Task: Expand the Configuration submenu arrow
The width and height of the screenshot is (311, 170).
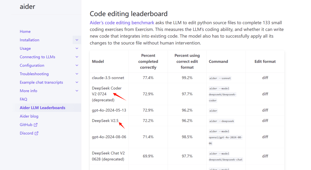Action: [x=77, y=65]
